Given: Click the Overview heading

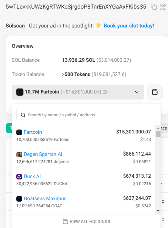Looking at the screenshot, I should pos(23,46).
